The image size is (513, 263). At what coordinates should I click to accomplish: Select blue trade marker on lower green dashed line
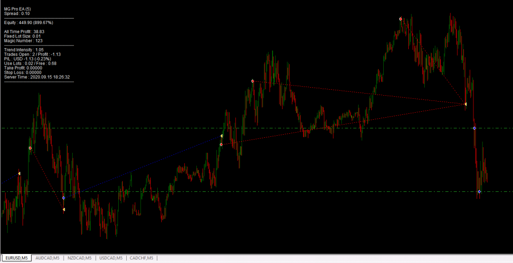pos(479,192)
